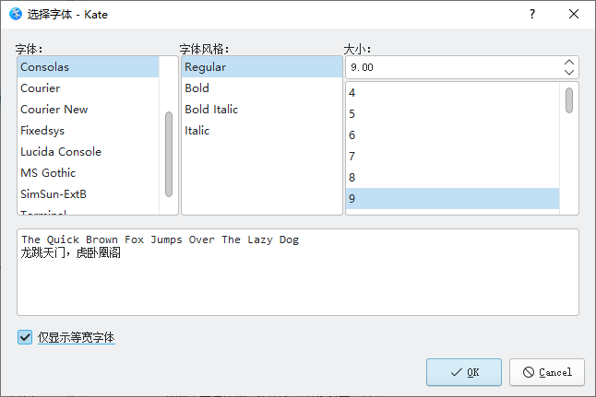Select Bold font style
The image size is (596, 397).
tap(197, 88)
